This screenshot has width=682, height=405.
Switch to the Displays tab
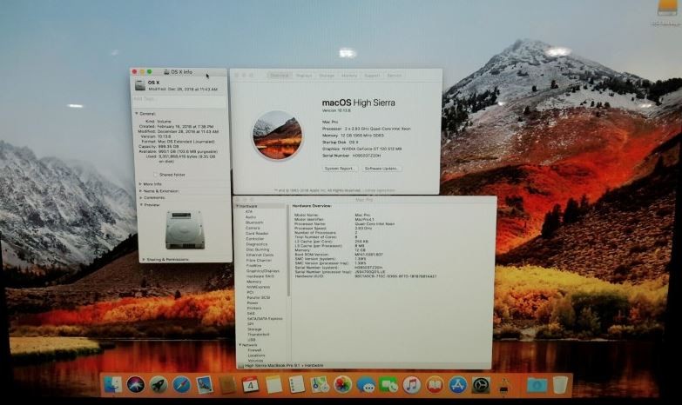pyautogui.click(x=304, y=75)
